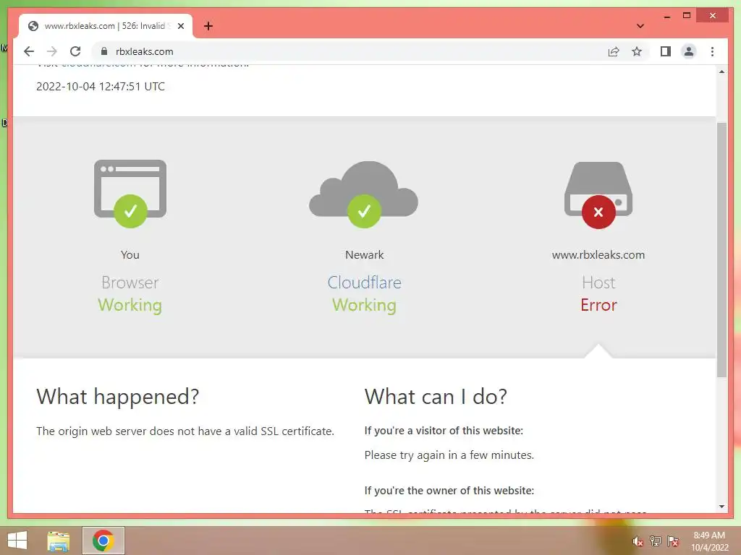Click the scrollbar up arrow
This screenshot has height=555, width=741.
pyautogui.click(x=721, y=72)
